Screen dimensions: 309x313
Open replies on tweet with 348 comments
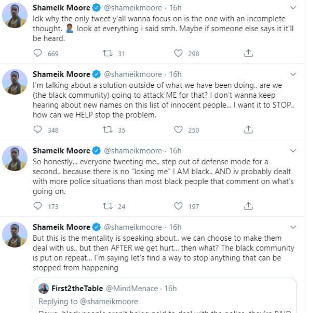(37, 130)
